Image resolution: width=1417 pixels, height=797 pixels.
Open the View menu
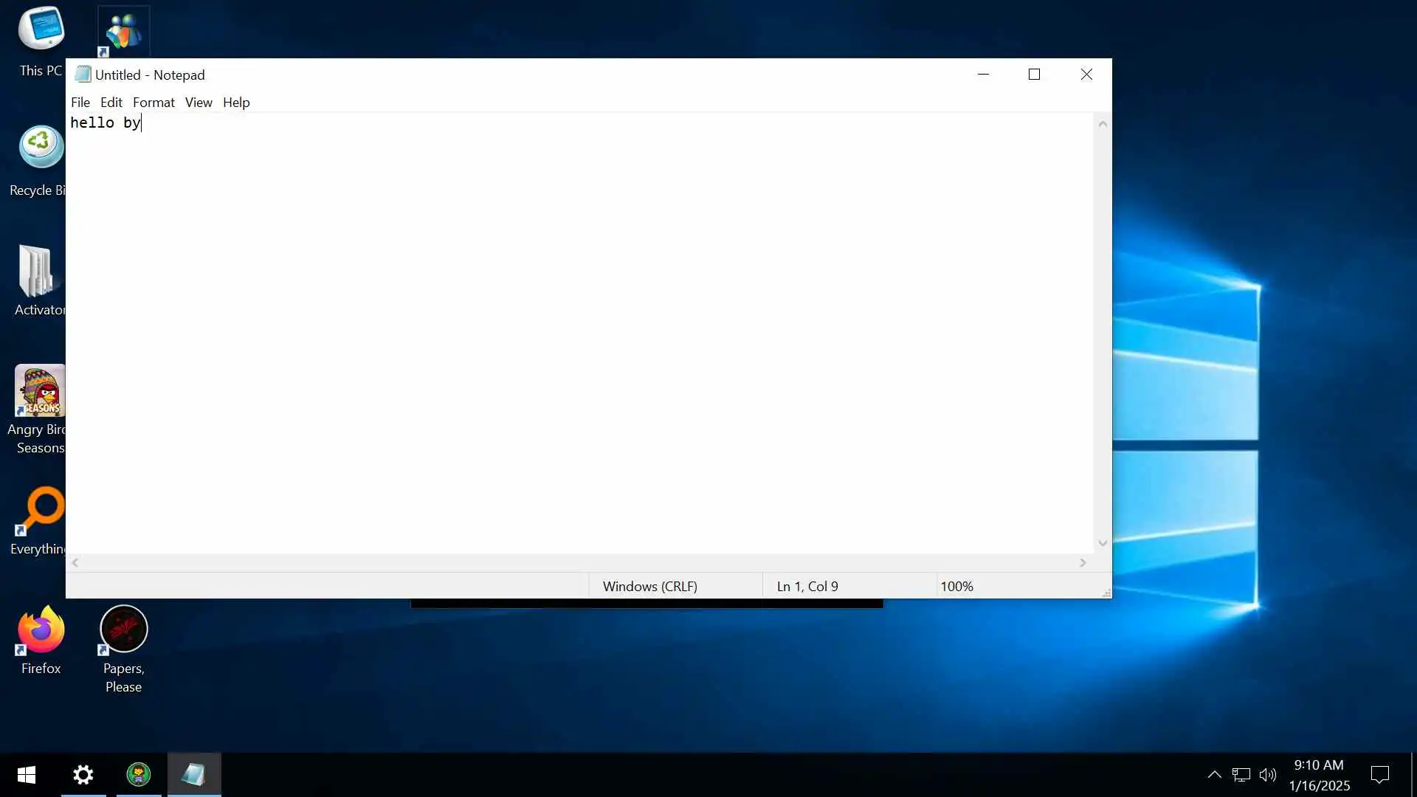point(198,103)
